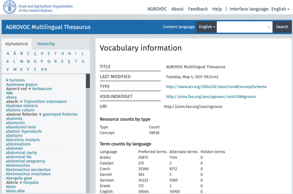Screen dimensions: 293x194
Task: Click the English preferred terms value 39004
Action: click(144, 191)
